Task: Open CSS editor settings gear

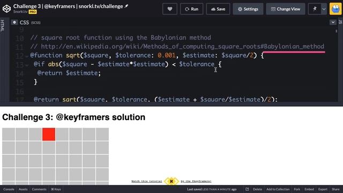Action: (14, 23)
